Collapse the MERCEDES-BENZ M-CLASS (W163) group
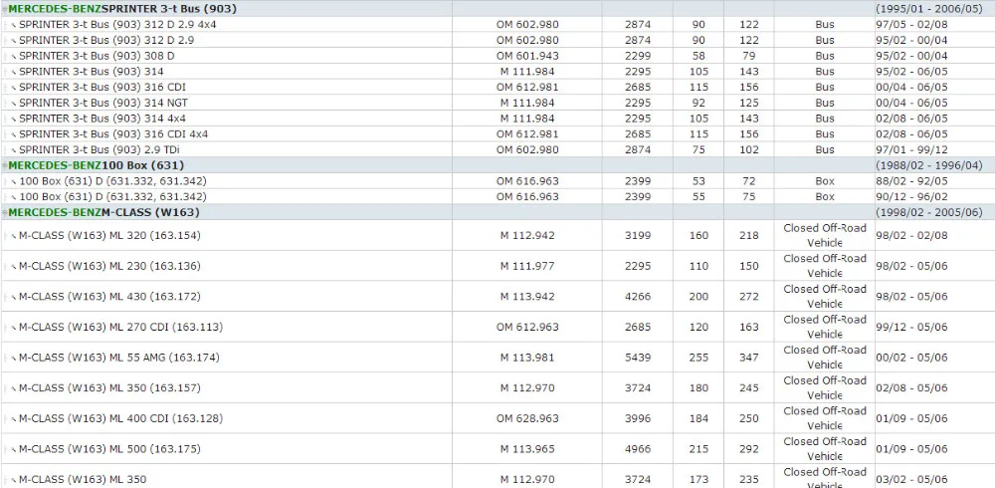The image size is (995, 488). pos(4,213)
